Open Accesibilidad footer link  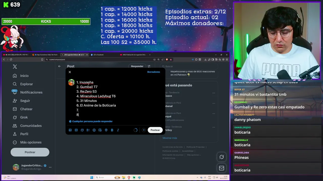(187, 151)
